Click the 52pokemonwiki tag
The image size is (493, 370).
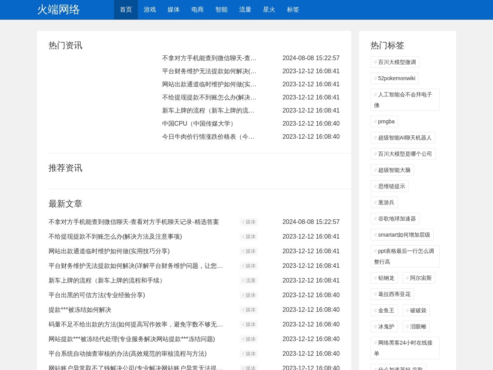coord(394,78)
